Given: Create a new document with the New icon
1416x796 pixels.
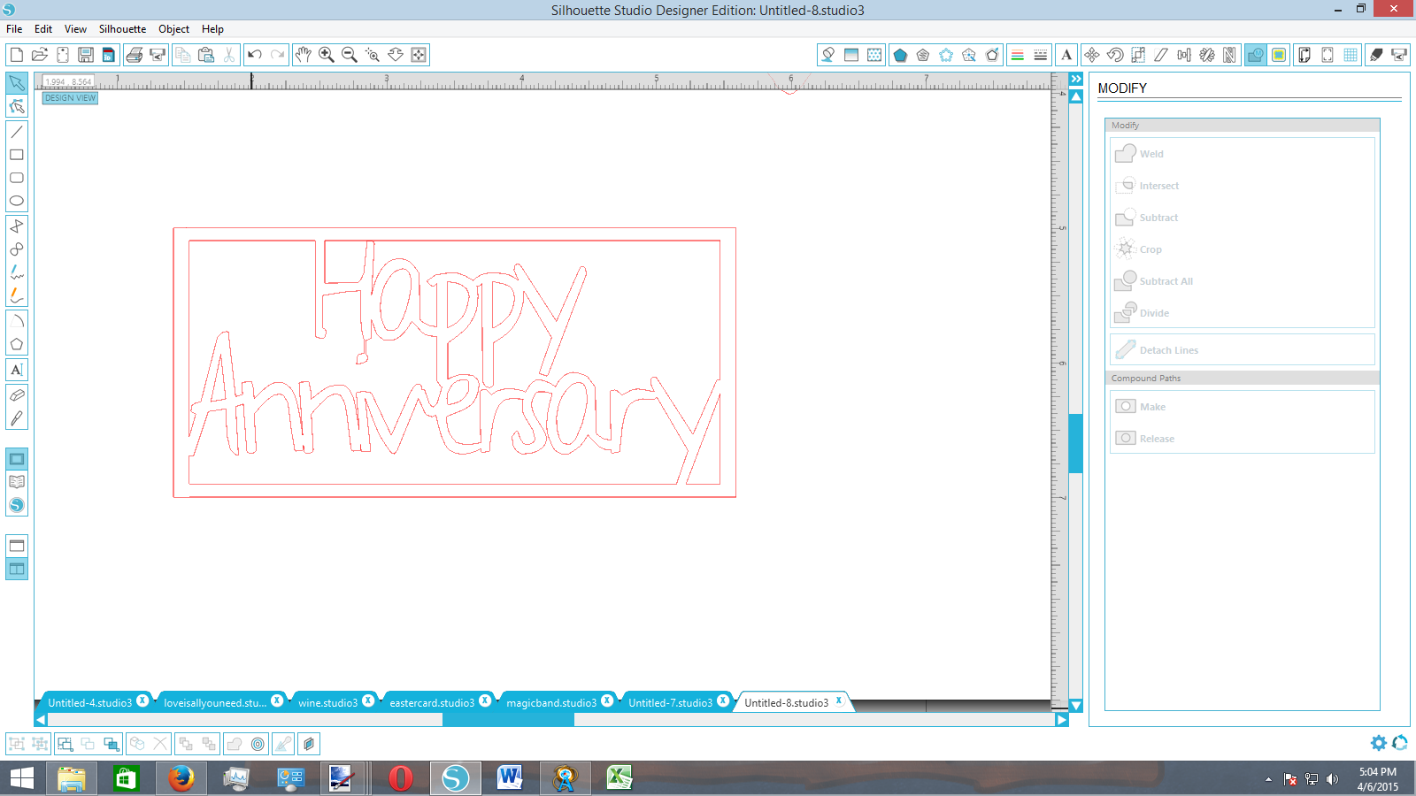Looking at the screenshot, I should [16, 55].
